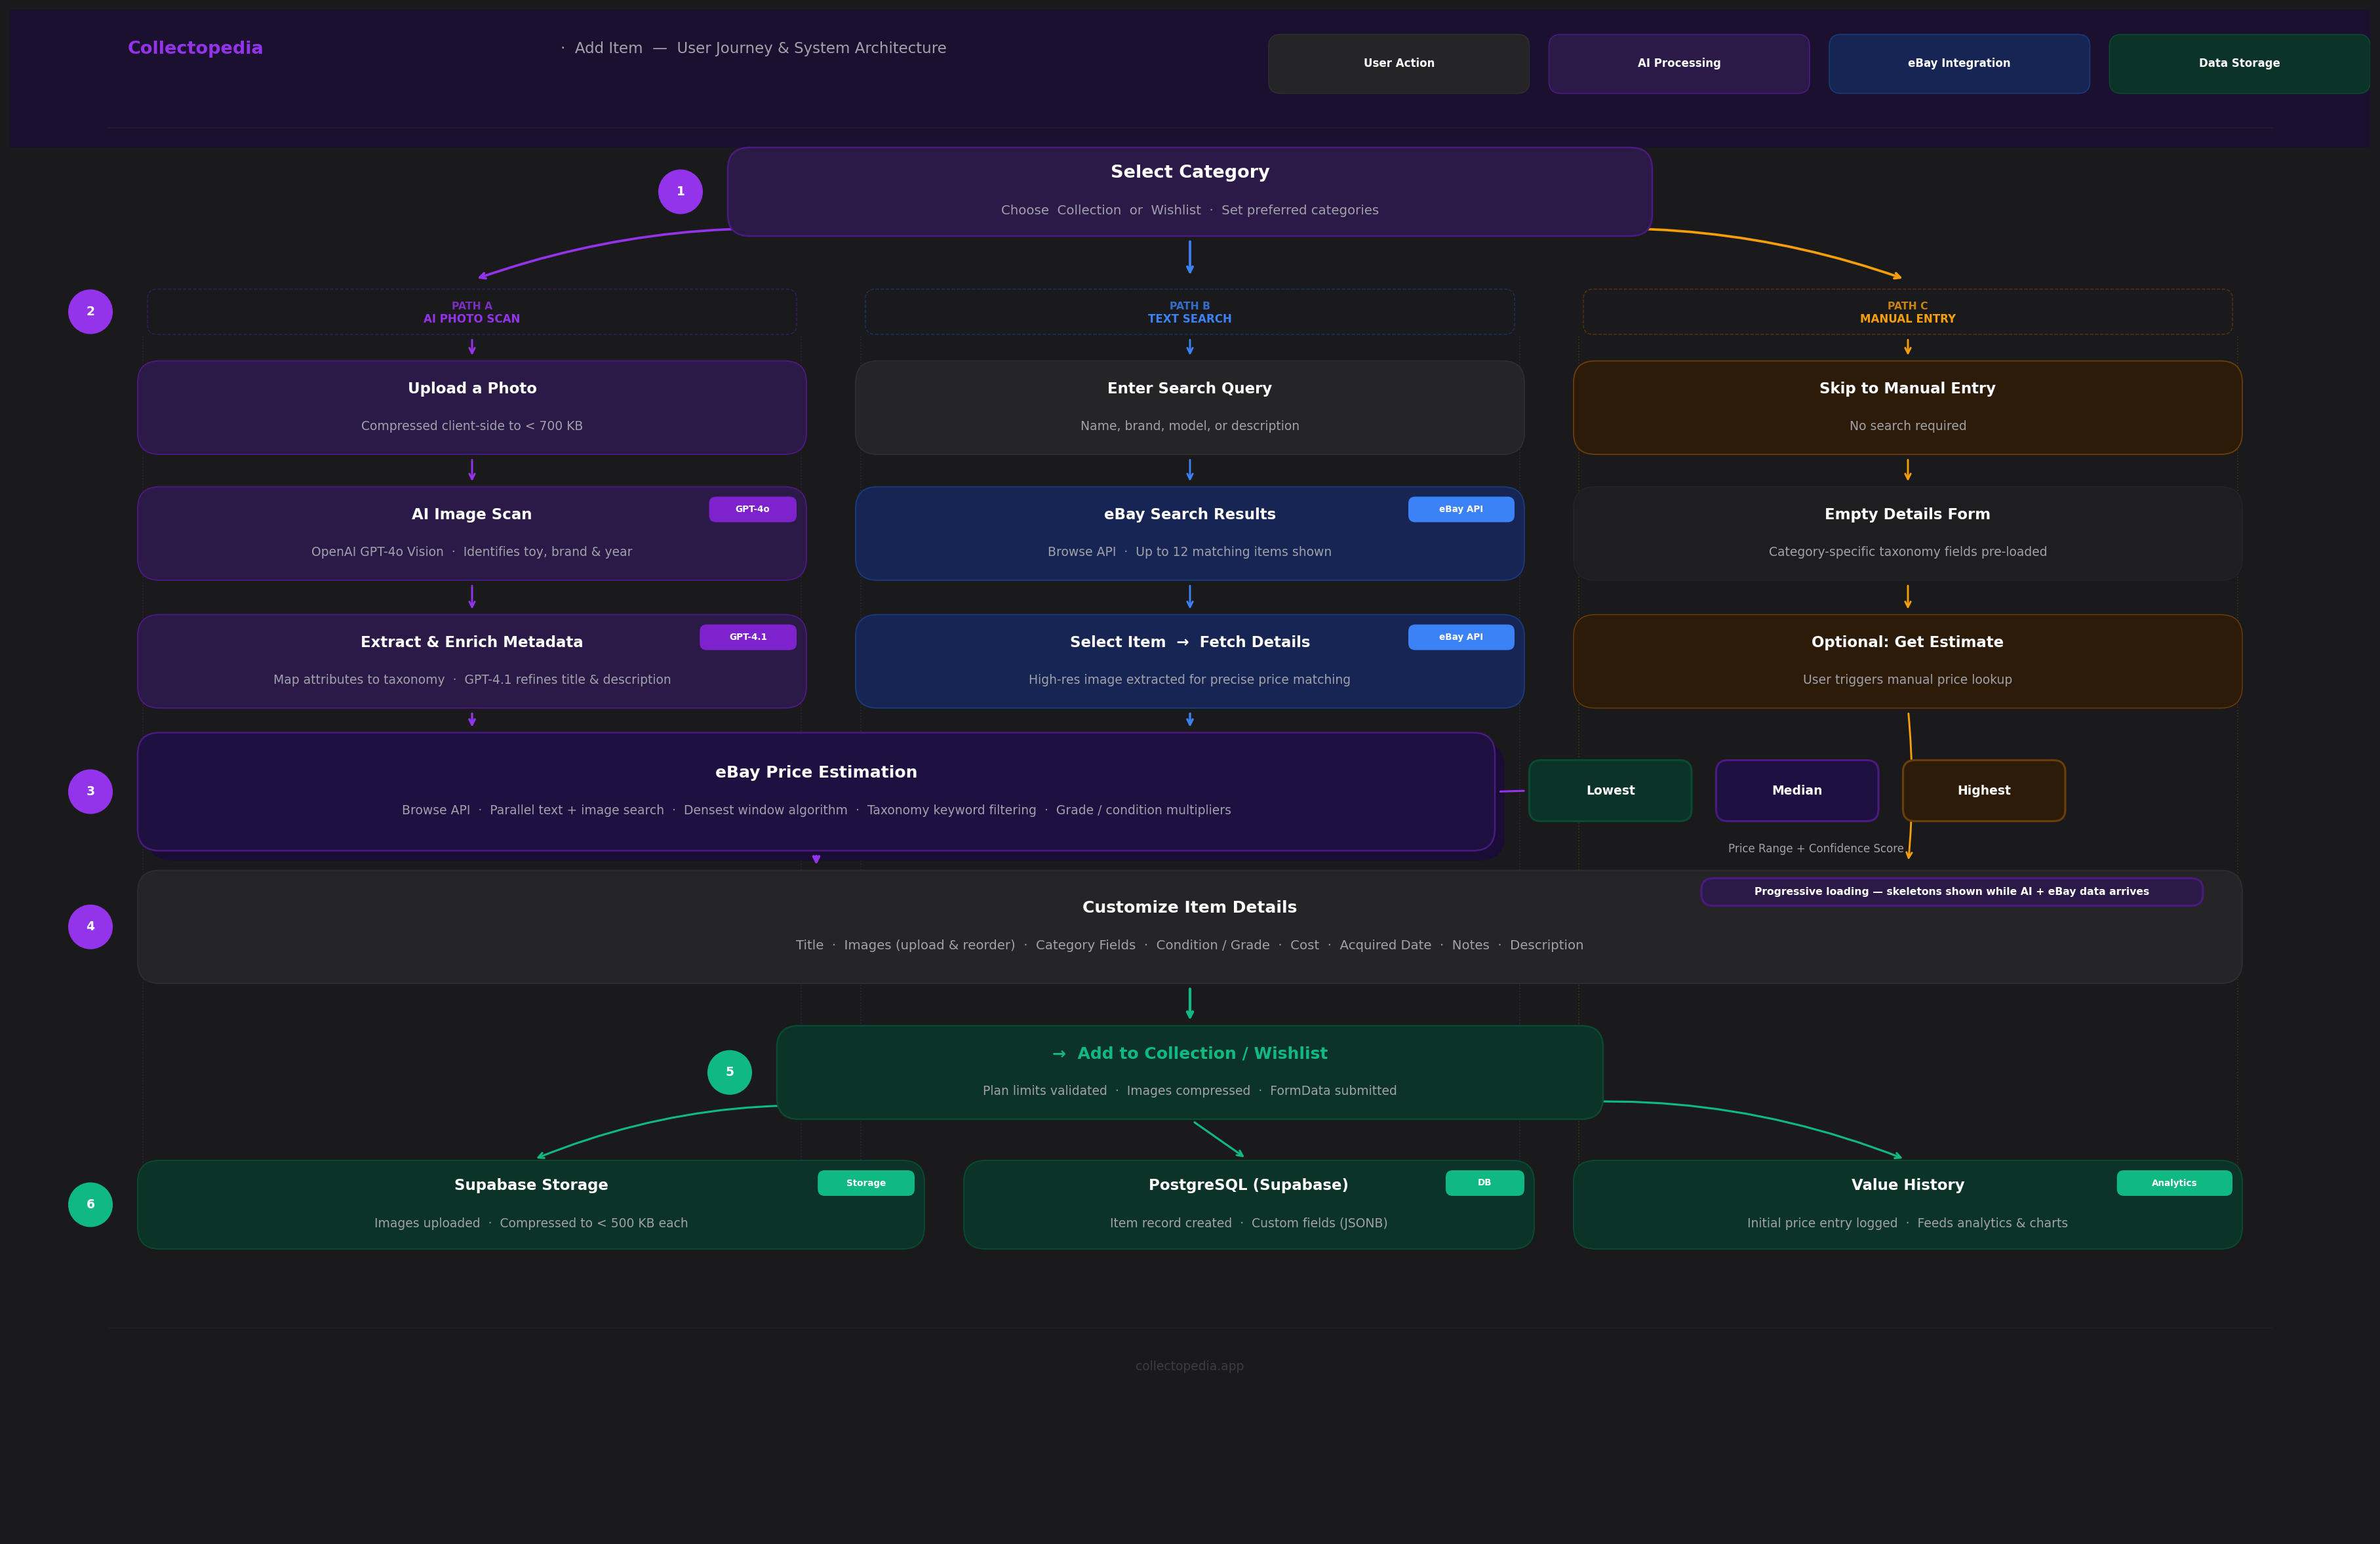
Task: Select the Lowest price option
Action: point(1610,790)
